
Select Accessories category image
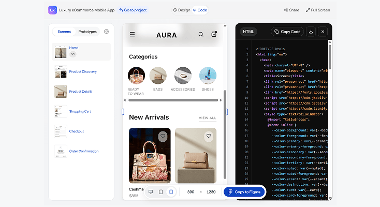(x=183, y=76)
